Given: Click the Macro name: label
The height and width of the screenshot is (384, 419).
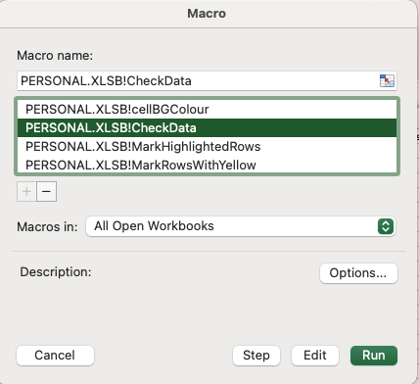Looking at the screenshot, I should (55, 56).
